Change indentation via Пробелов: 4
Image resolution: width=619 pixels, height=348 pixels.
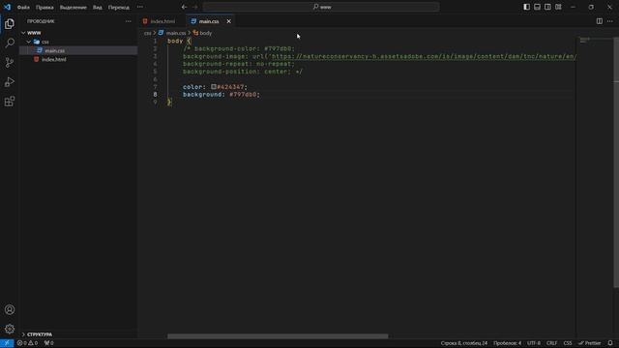tap(507, 343)
